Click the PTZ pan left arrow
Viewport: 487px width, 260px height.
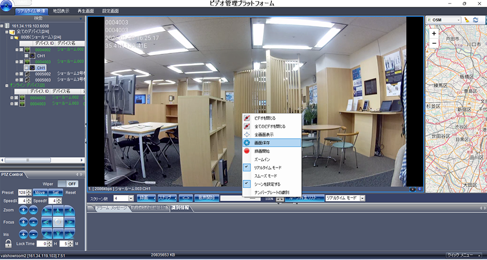[47, 222]
